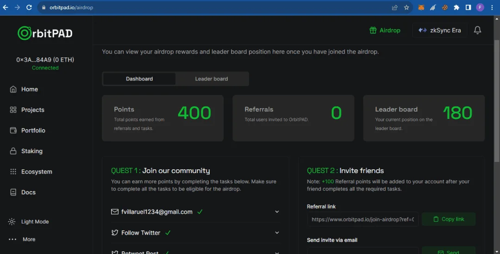500x254 pixels.
Task: Click the Staking lock icon
Action: [x=13, y=151]
